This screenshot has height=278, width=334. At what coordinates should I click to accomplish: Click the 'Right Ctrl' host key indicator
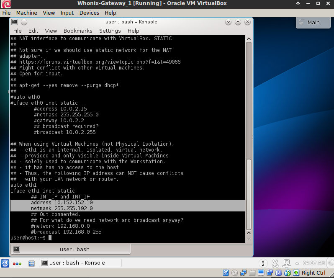click(313, 273)
